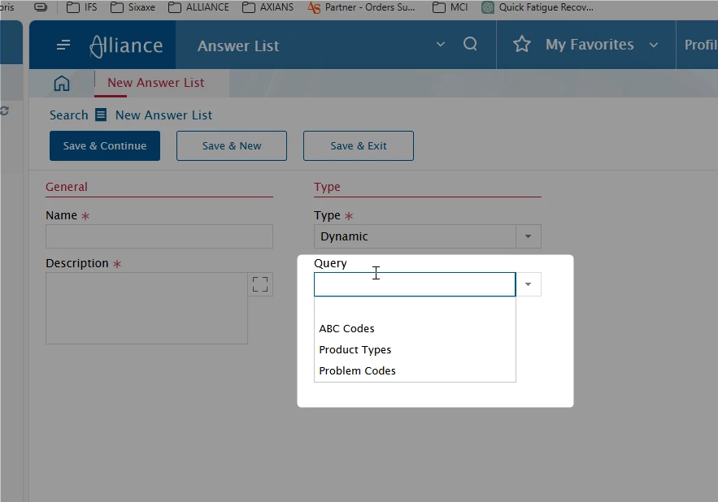Screen dimensions: 718x502
Task: Click the Type section heading
Action: point(327,187)
